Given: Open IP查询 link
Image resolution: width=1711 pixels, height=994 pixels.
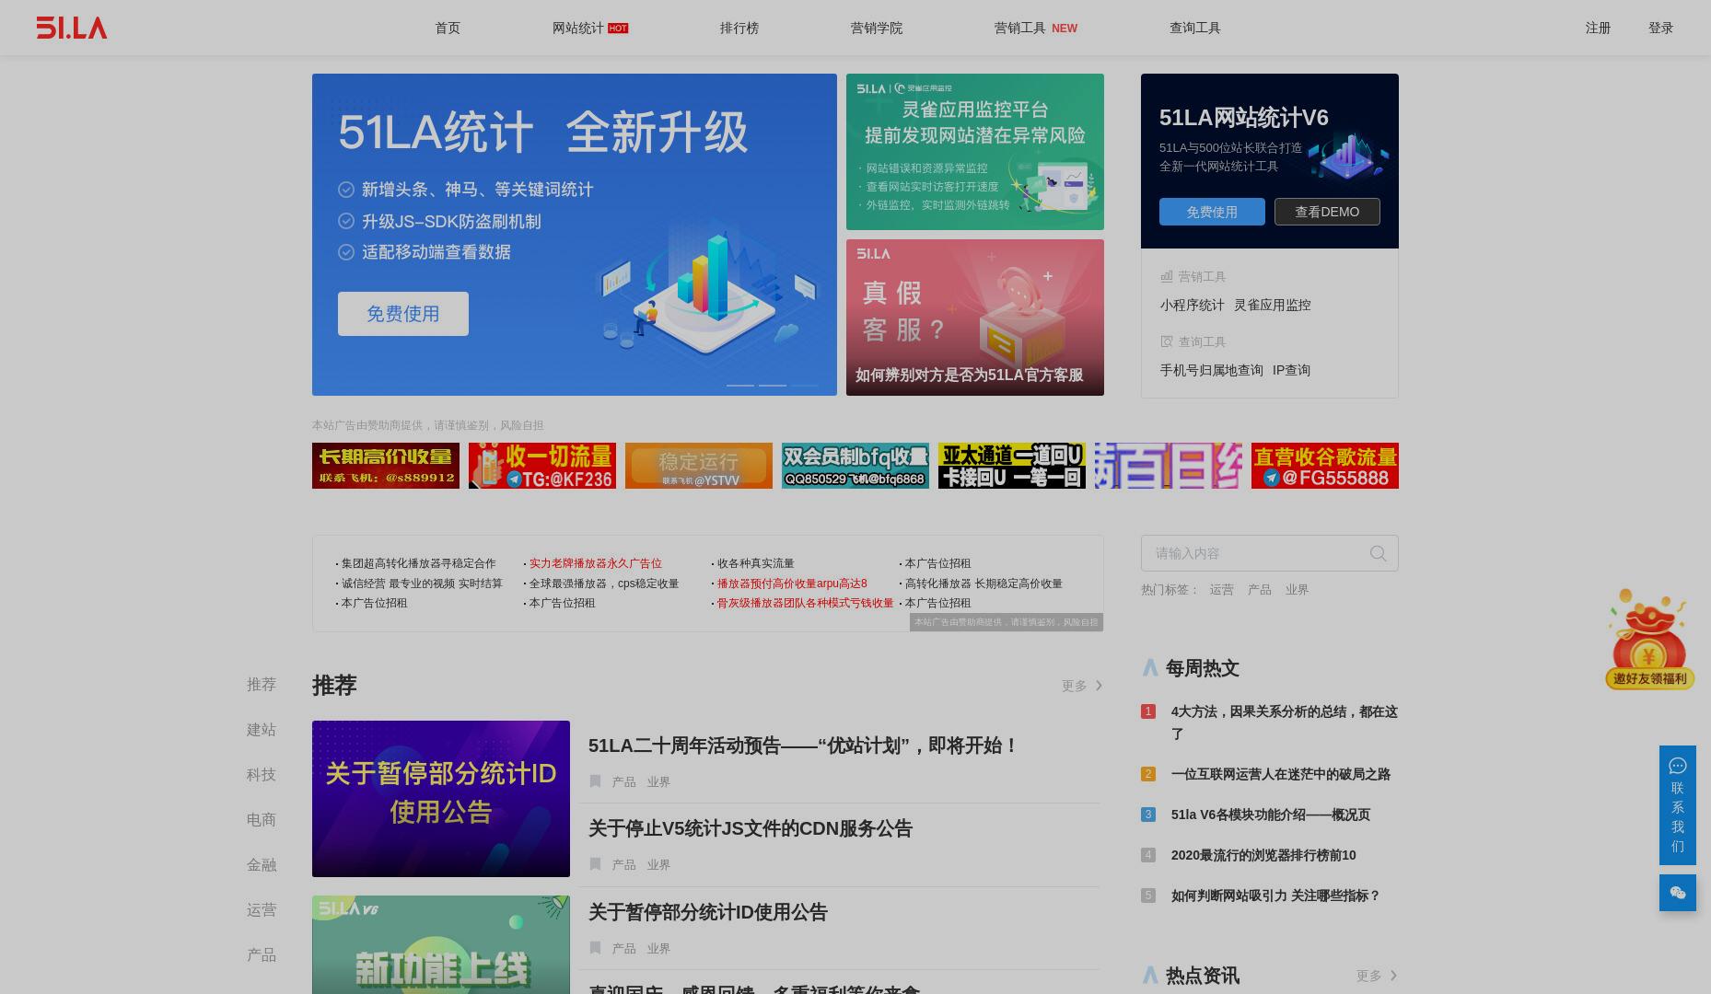Looking at the screenshot, I should [x=1291, y=370].
